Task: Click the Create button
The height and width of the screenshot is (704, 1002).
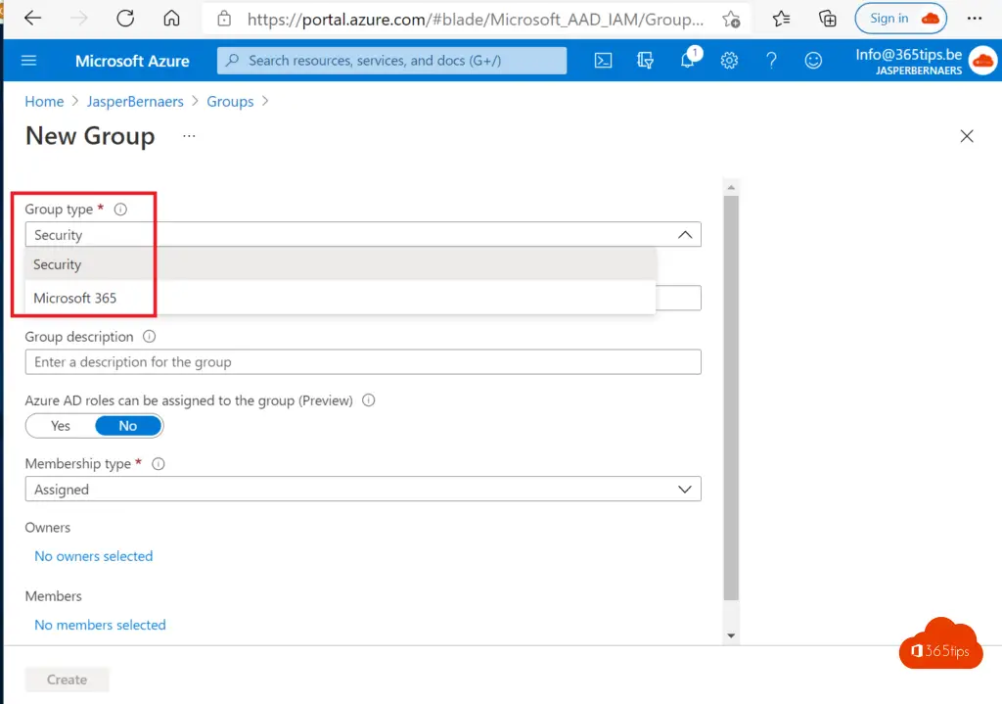Action: [x=68, y=680]
